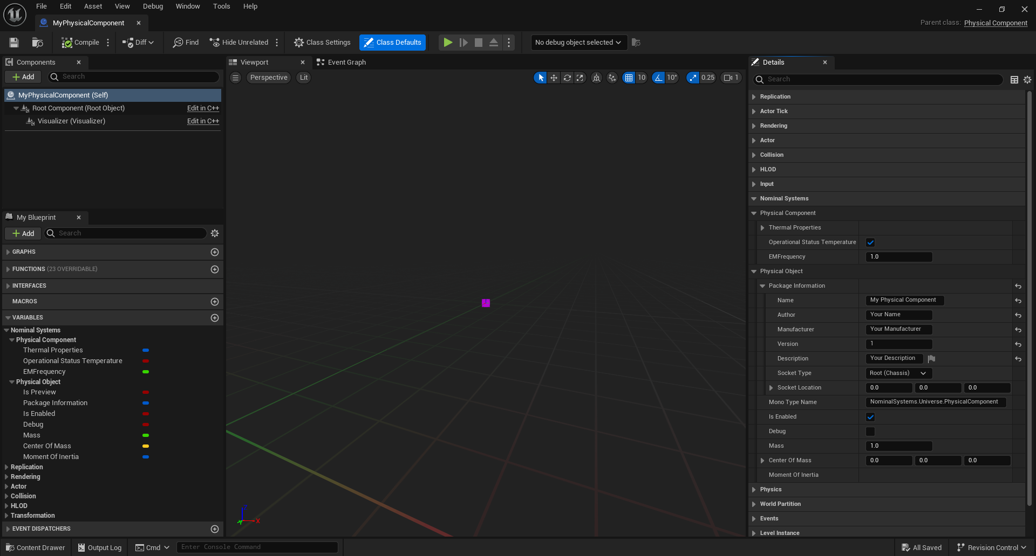Enable the Debug checkbox in Details
The image size is (1036, 556).
(870, 432)
